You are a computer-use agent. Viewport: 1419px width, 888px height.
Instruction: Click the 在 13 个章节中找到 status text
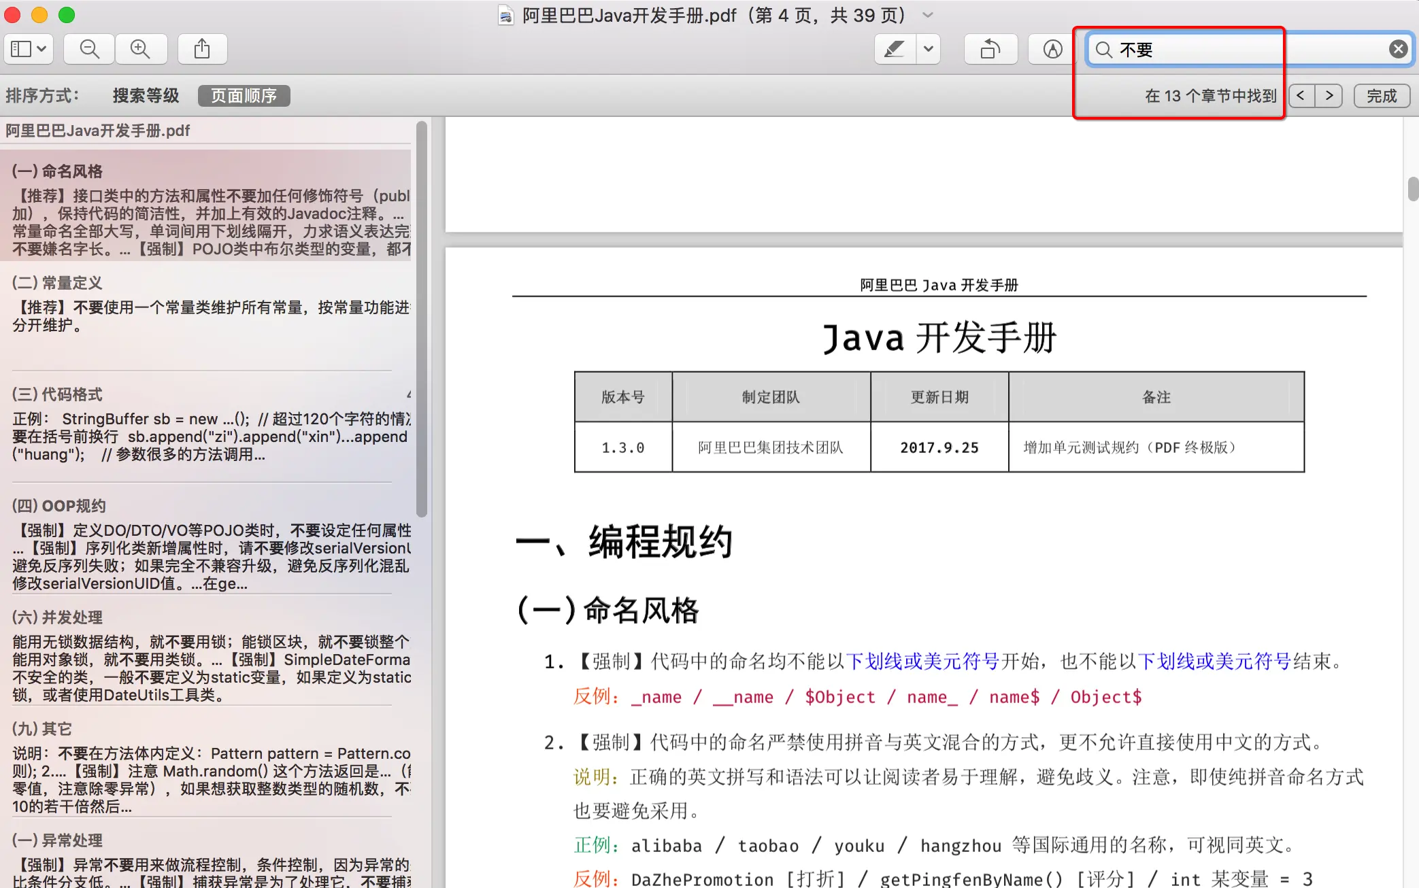point(1211,96)
